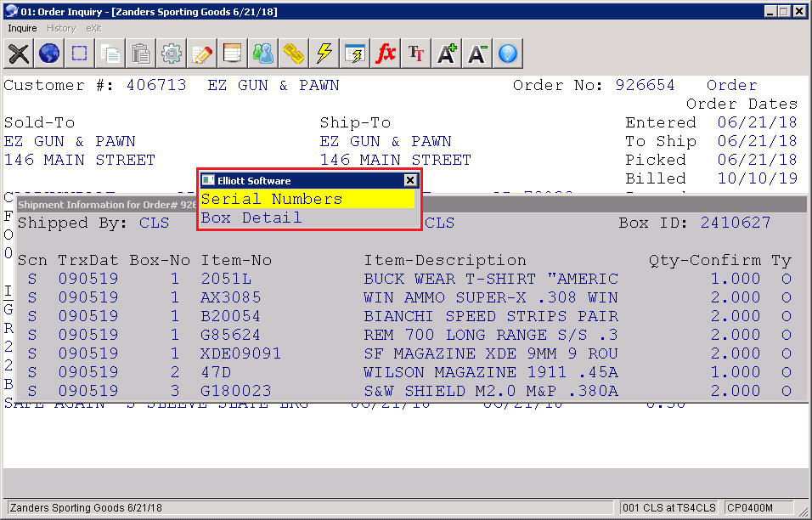Click the black X cancel toolbar icon

pyautogui.click(x=19, y=54)
